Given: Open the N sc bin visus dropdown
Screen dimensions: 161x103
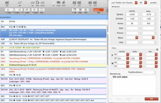Looking at the screenshot, I should point(156,62).
